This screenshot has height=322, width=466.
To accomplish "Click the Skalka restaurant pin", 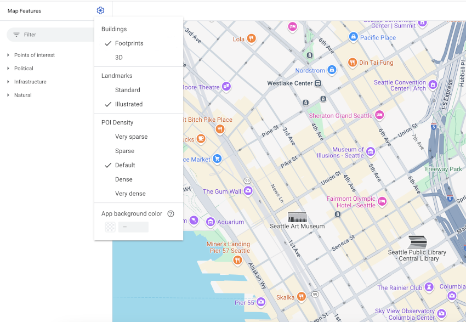I will (x=302, y=296).
